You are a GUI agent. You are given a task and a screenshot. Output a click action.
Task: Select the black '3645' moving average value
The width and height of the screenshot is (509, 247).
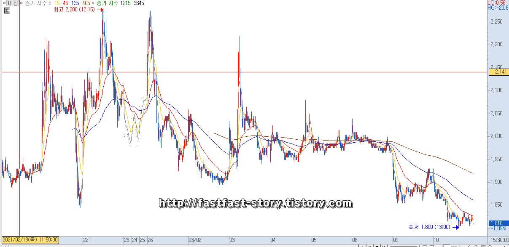tap(139, 3)
